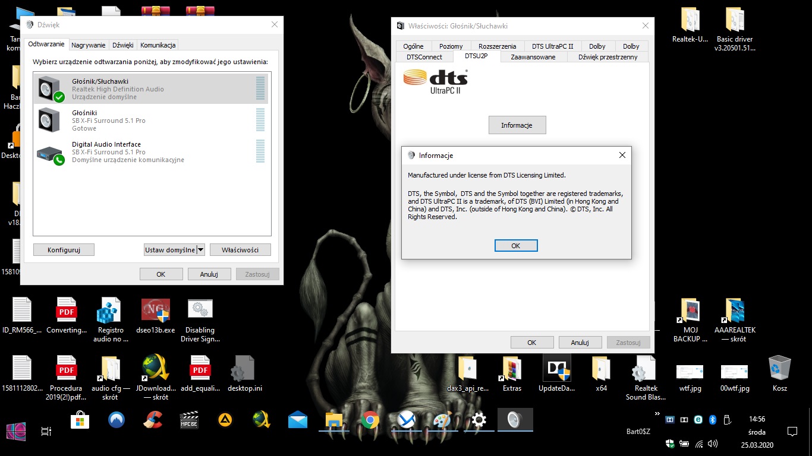This screenshot has width=812, height=456.
Task: Open the Poziomy tab
Action: click(x=451, y=46)
